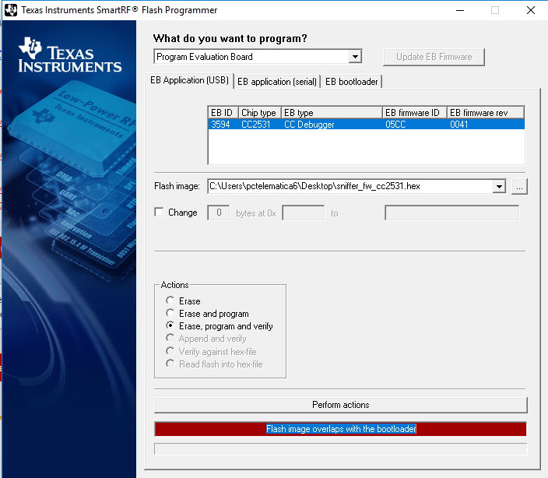Screen dimensions: 548x478
Task: Select Append and verify radio button
Action: pyautogui.click(x=170, y=338)
